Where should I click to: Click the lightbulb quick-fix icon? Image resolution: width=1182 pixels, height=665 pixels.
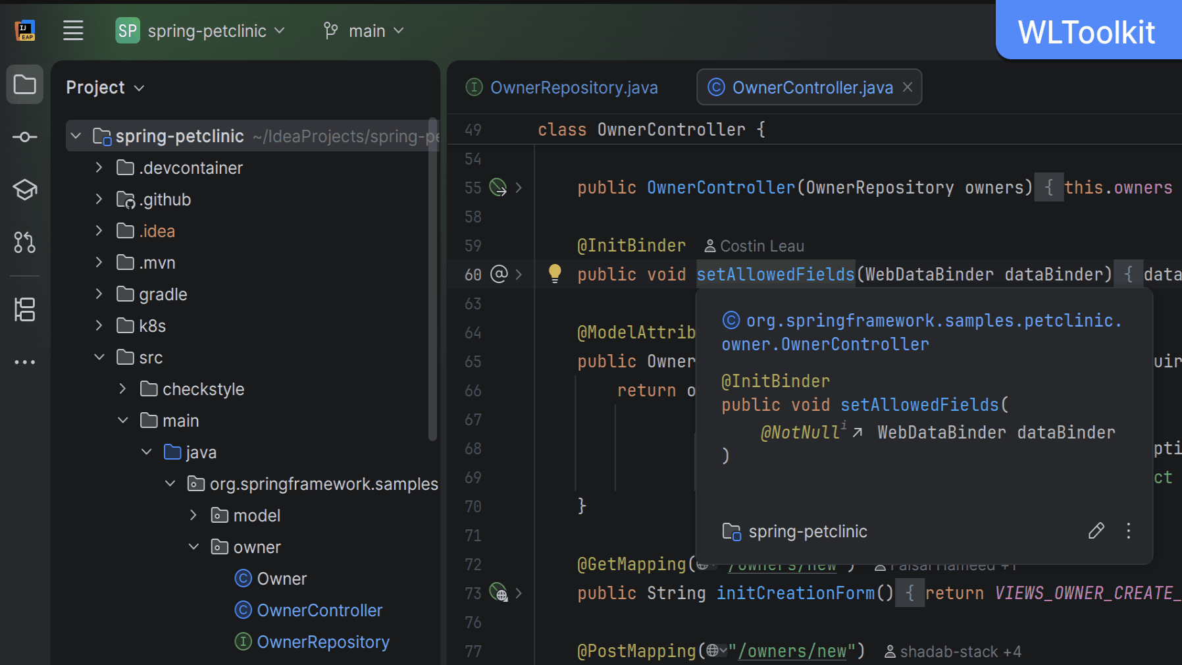(555, 273)
